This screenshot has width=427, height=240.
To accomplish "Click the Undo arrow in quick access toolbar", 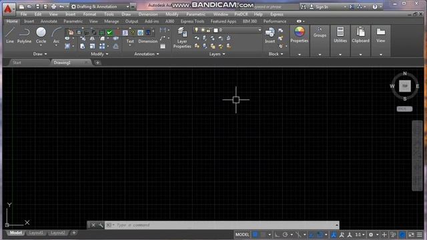I will [x=61, y=7].
